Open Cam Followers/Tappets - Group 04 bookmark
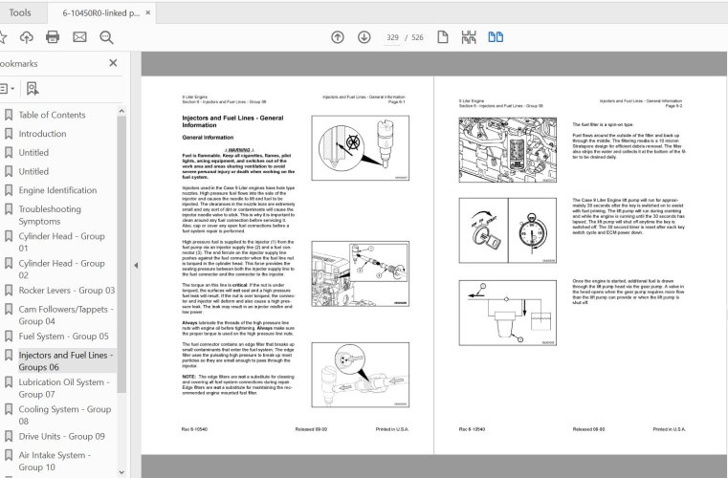728x478 pixels. pos(66,315)
